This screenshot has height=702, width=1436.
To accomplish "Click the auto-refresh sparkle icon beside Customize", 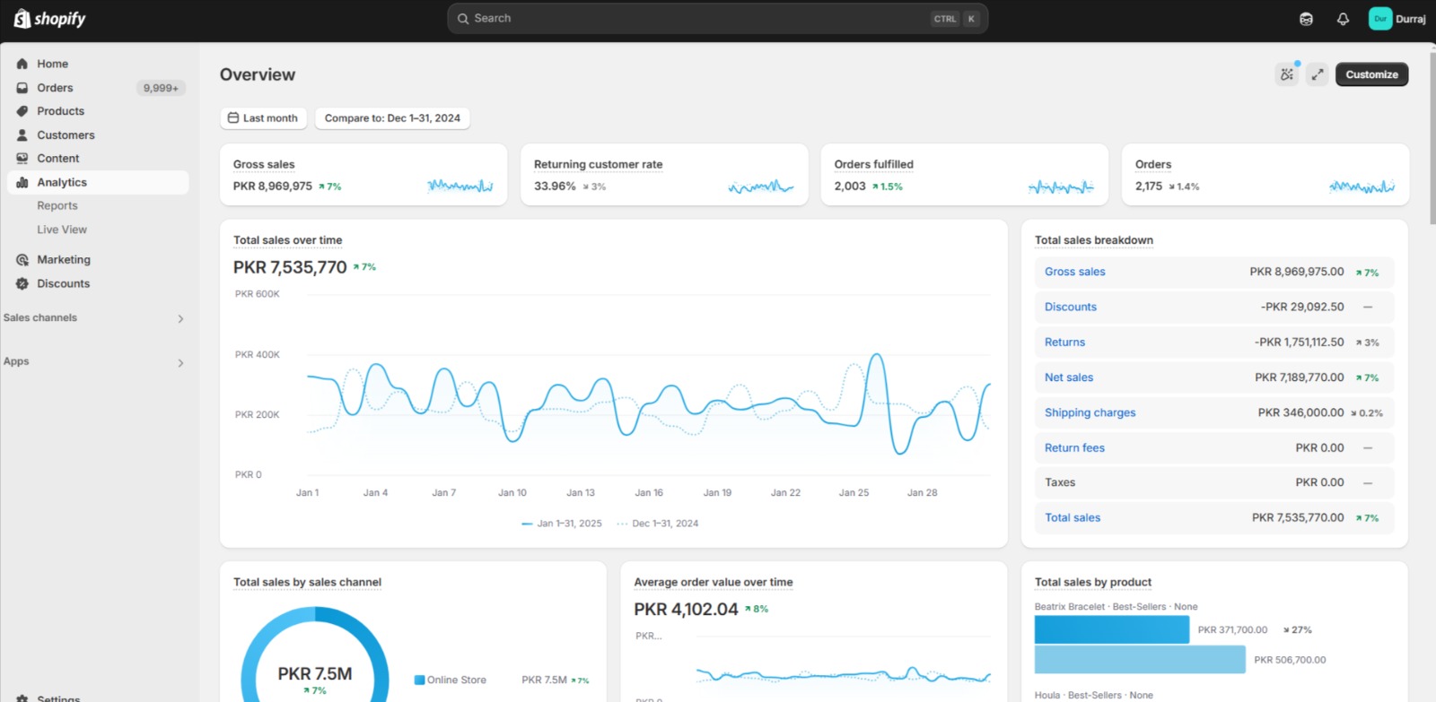I will pos(1287,74).
